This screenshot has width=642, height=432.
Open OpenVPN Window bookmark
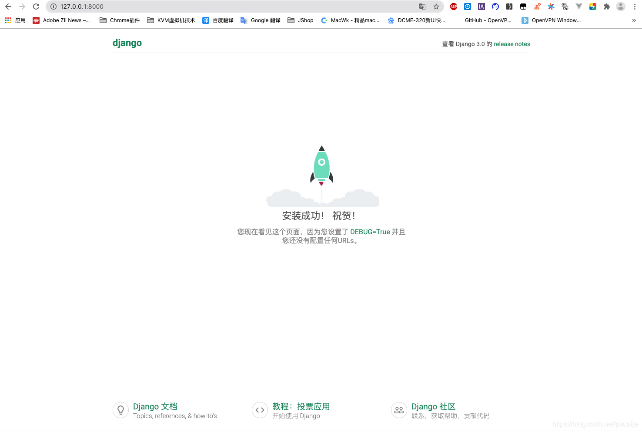[x=551, y=20]
